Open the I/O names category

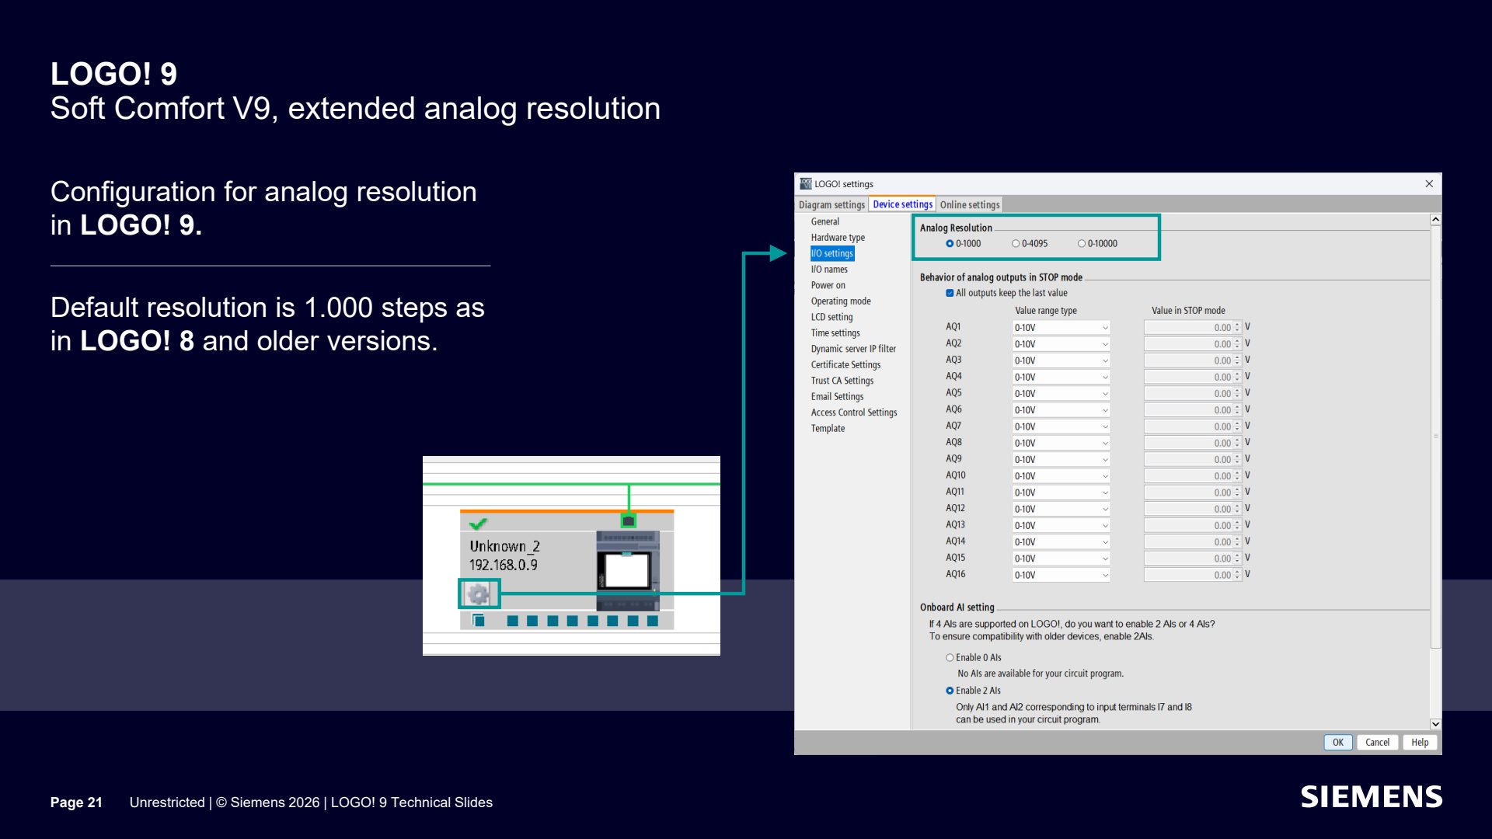click(829, 270)
